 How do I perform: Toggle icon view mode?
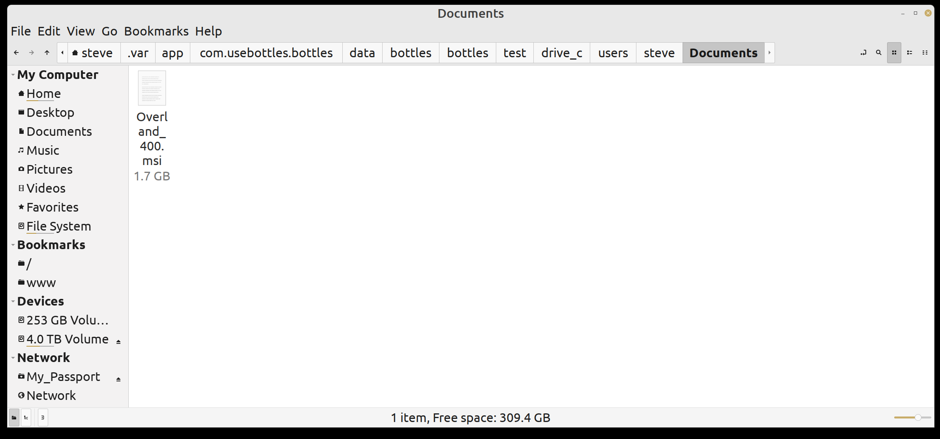[x=894, y=52]
